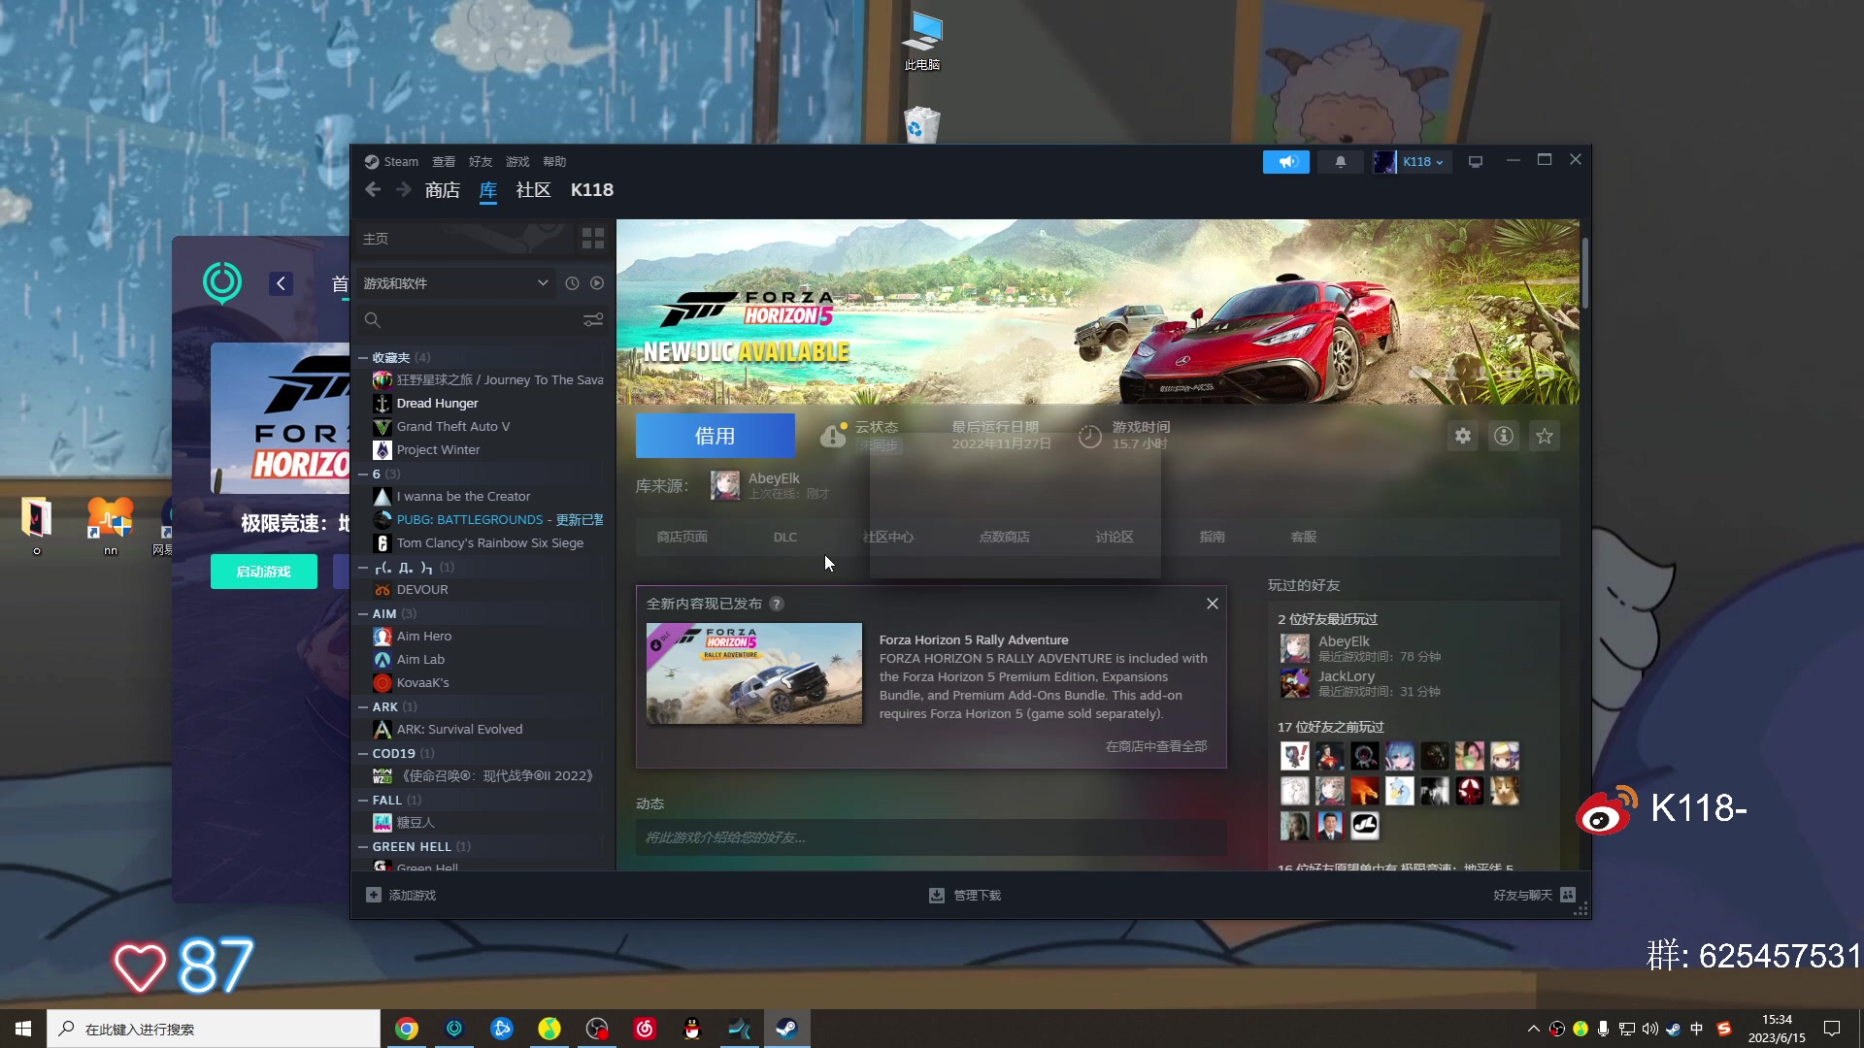Image resolution: width=1864 pixels, height=1048 pixels.
Task: Switch Steam to Big Picture mode icon
Action: click(x=1476, y=162)
